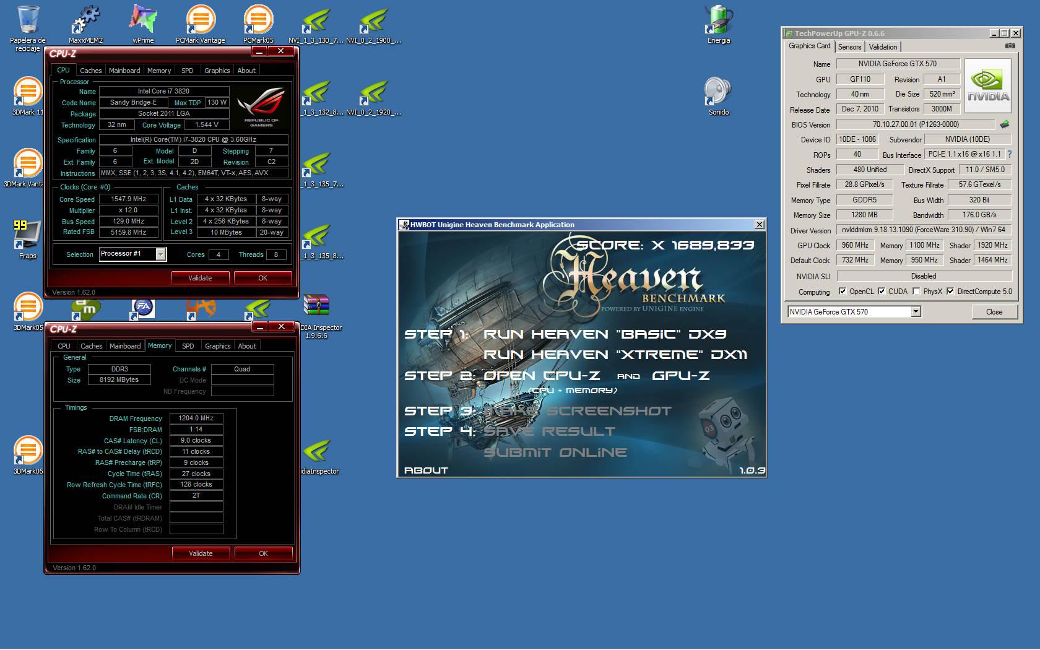Viewport: 1040px width, 650px height.
Task: Click OK in lower CPU-Z Memory window
Action: (x=263, y=553)
